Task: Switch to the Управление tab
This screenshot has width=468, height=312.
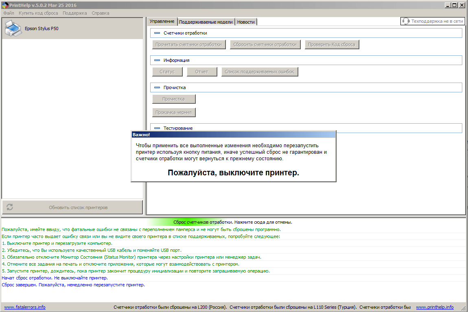Action: pyautogui.click(x=162, y=21)
